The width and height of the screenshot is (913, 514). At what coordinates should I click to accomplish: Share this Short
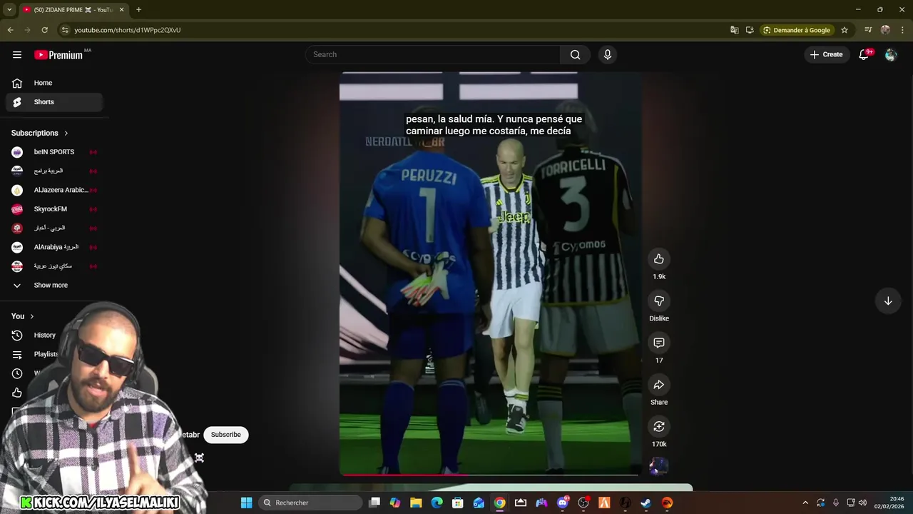[659, 385]
